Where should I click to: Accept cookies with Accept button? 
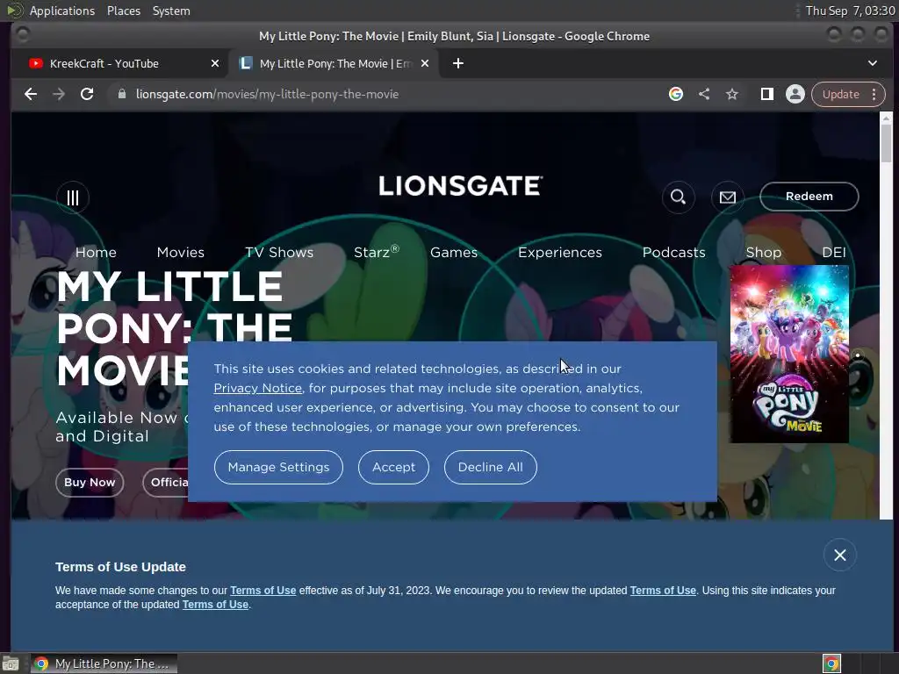click(x=393, y=467)
